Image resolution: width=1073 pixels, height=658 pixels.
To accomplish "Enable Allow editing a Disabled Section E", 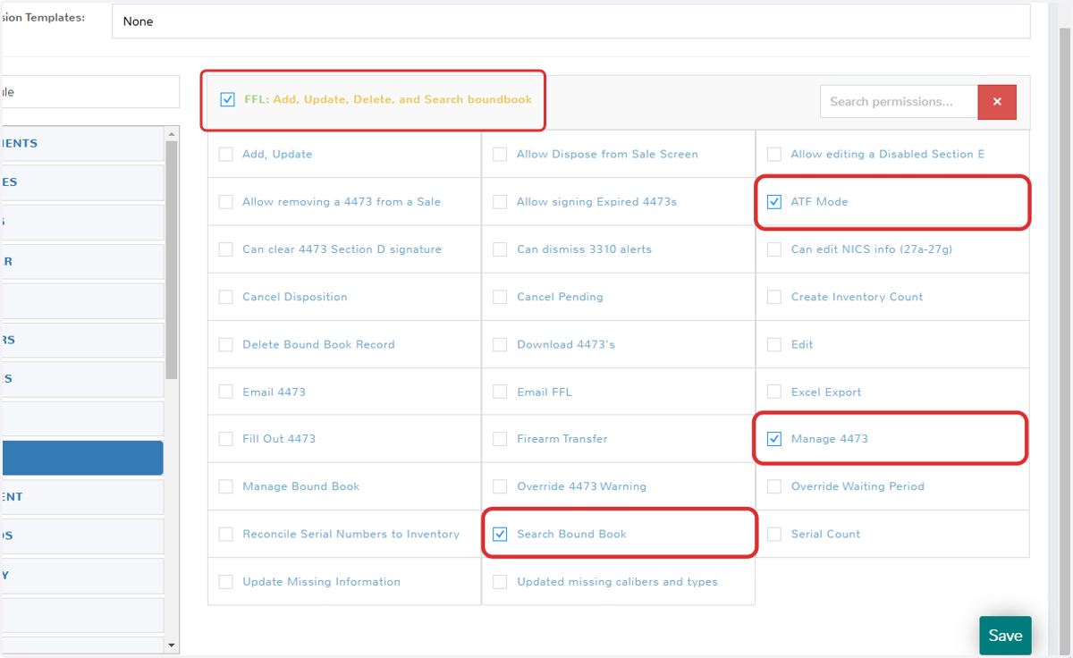I will coord(774,155).
